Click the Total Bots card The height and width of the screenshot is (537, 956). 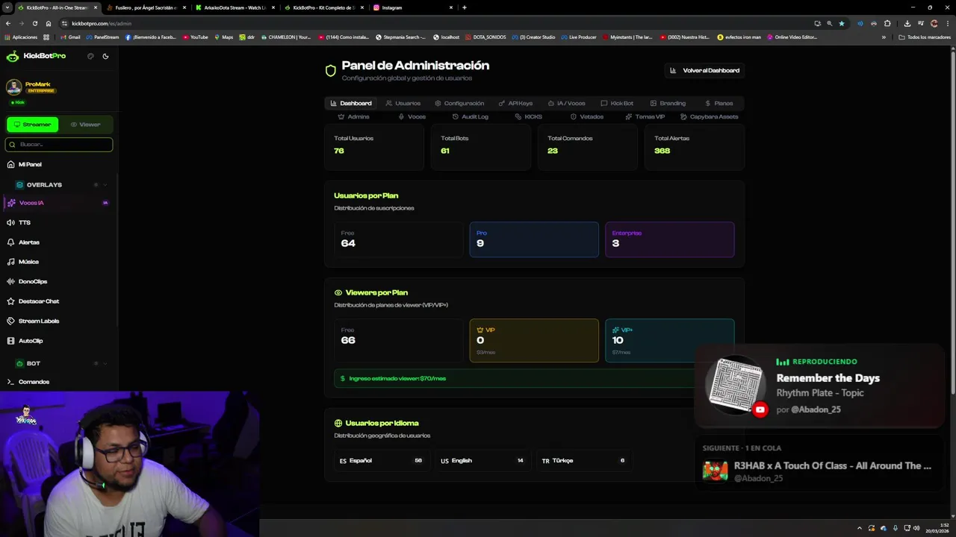pos(481,147)
